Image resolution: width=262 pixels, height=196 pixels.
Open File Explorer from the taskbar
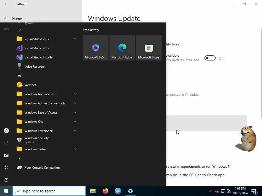tap(93, 191)
